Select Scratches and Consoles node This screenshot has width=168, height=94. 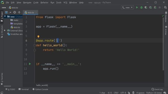pos(15,34)
